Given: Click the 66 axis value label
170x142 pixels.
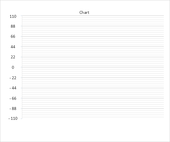Looking at the screenshot, I should point(13,37).
